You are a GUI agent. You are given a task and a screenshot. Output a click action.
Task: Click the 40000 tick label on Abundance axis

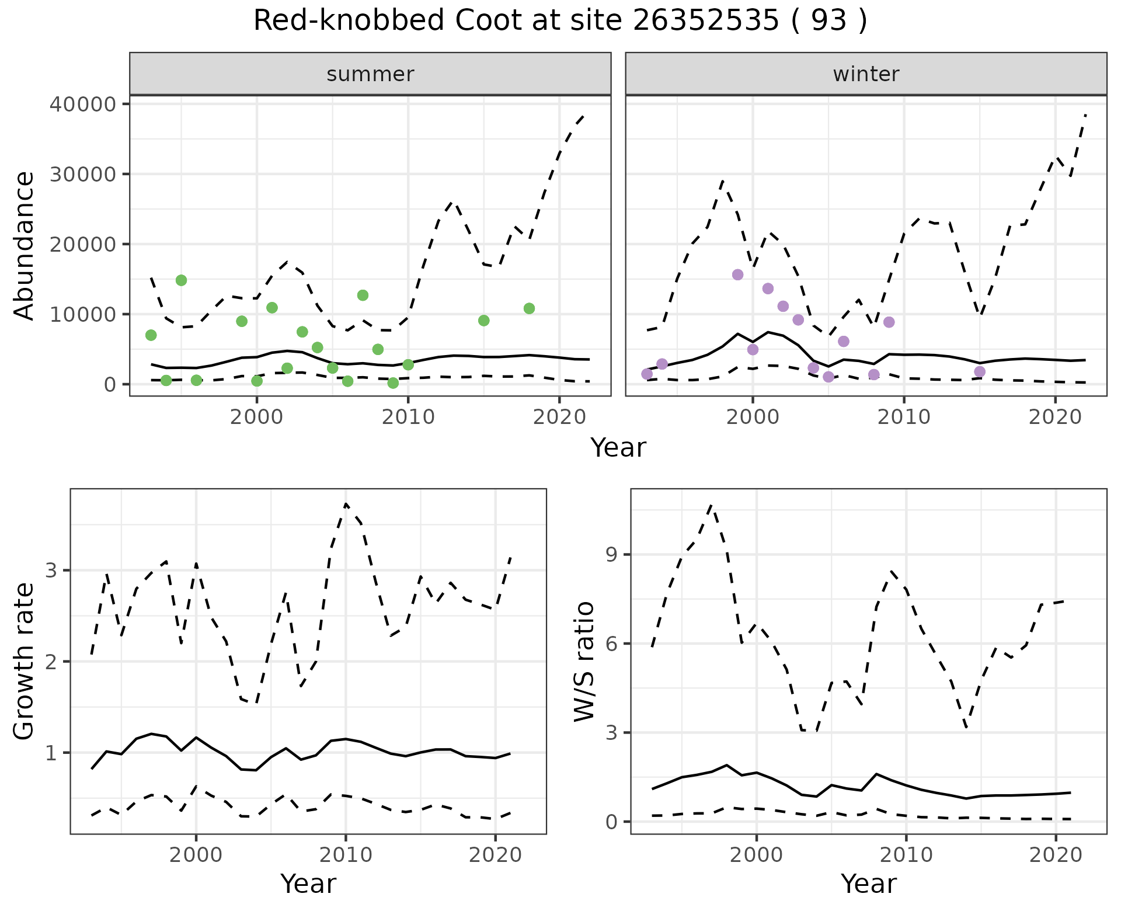point(83,105)
